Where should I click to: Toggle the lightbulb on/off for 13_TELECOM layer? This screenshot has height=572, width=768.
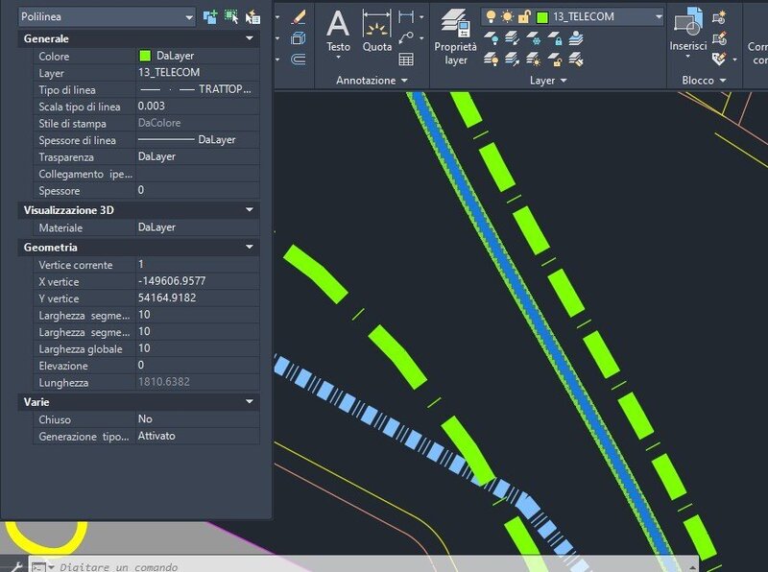(x=491, y=16)
